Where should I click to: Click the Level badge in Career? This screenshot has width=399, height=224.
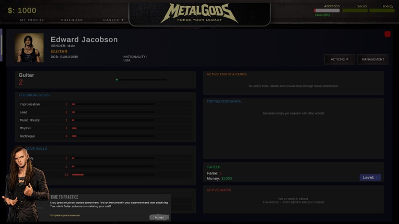click(370, 178)
